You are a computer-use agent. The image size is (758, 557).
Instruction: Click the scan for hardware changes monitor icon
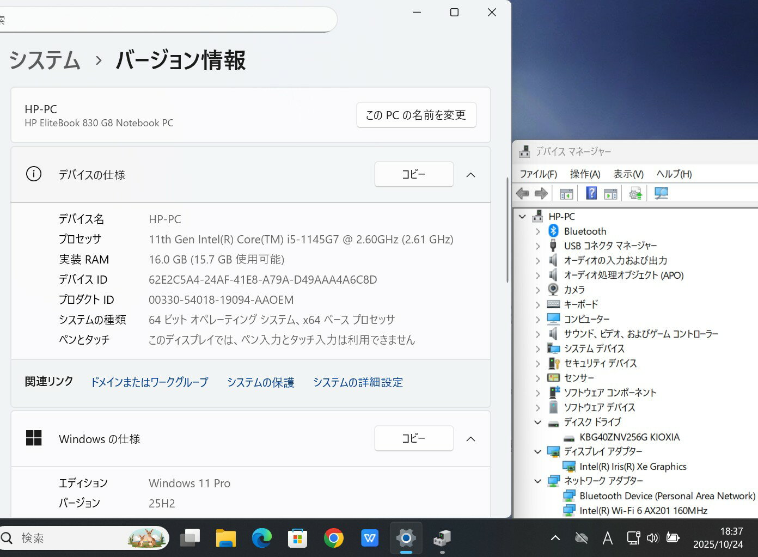661,193
